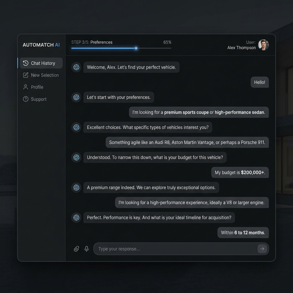This screenshot has height=293, width=293.
Task: Click the Alex Thompson profile picture
Action: tap(264, 45)
